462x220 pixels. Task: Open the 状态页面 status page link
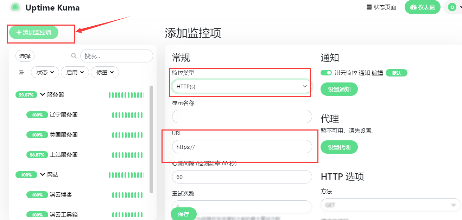(381, 7)
